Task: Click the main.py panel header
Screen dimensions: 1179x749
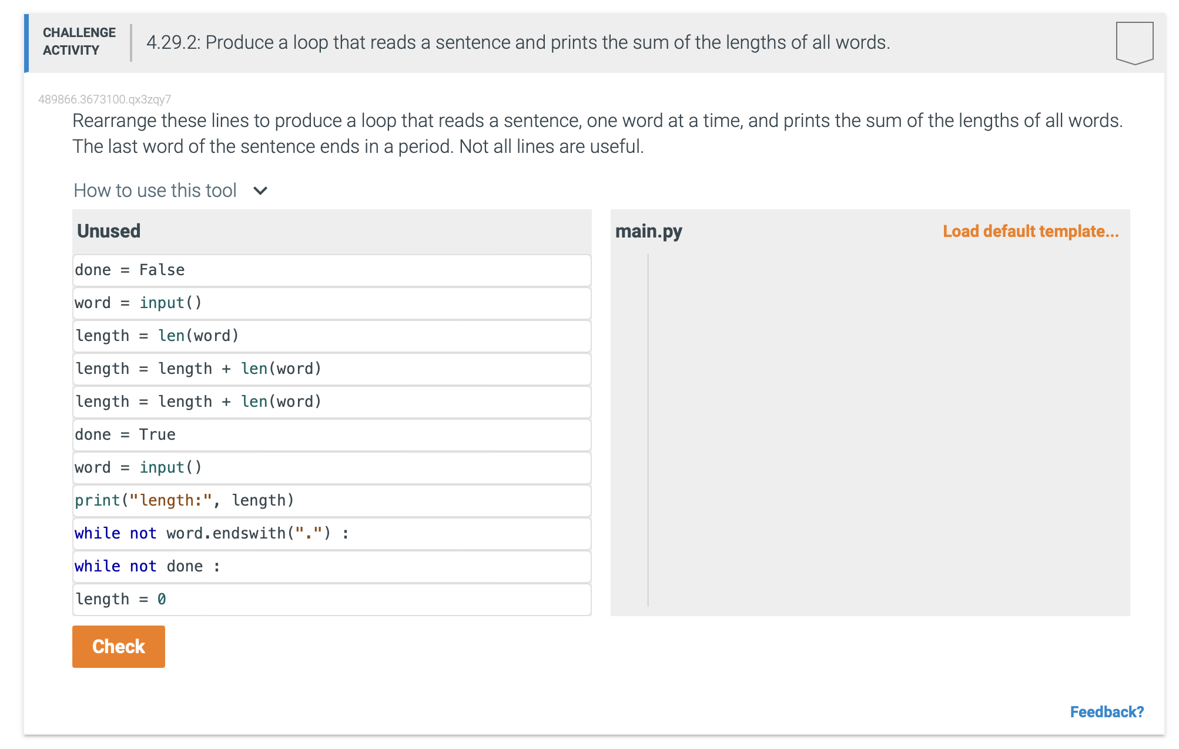Action: click(649, 231)
